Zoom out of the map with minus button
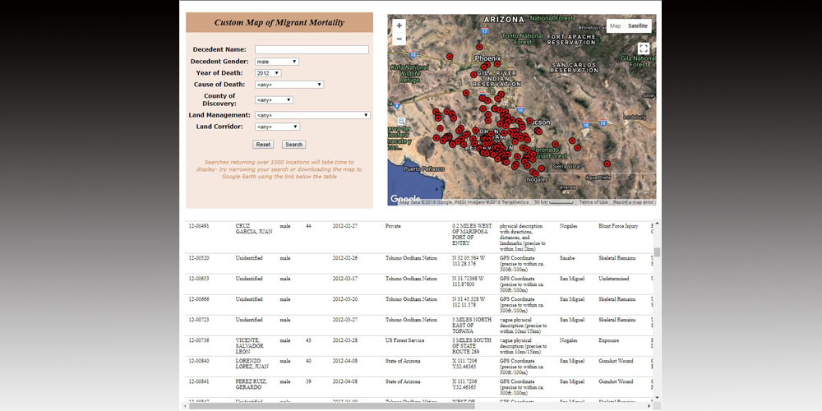Screen dimensions: 822x411 (399, 39)
